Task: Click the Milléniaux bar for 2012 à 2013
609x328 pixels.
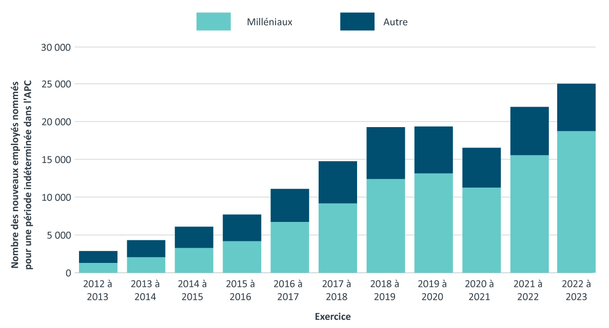Action: [98, 268]
